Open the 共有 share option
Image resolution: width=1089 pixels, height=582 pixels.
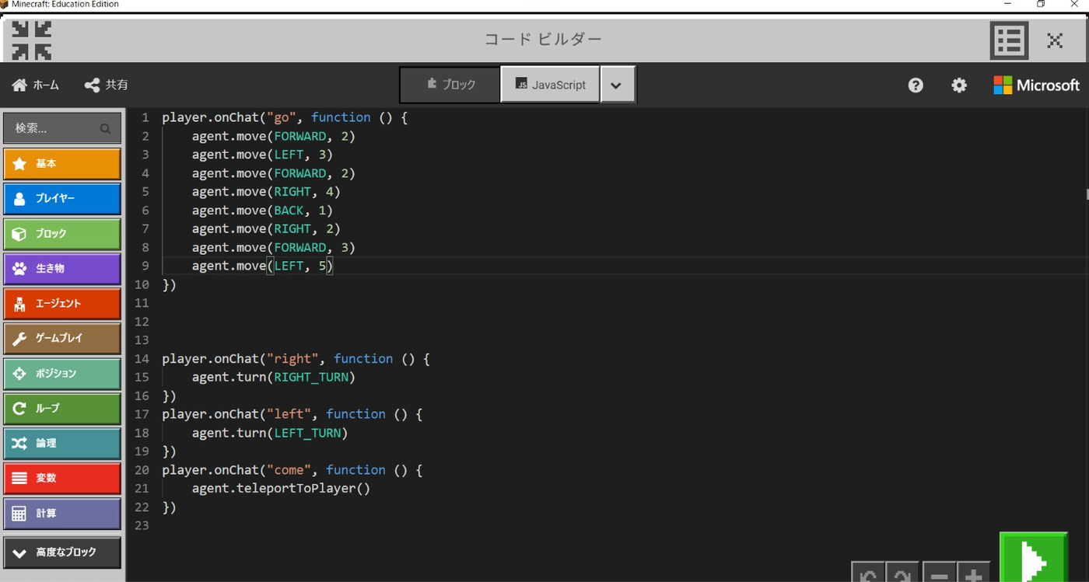pyautogui.click(x=107, y=85)
